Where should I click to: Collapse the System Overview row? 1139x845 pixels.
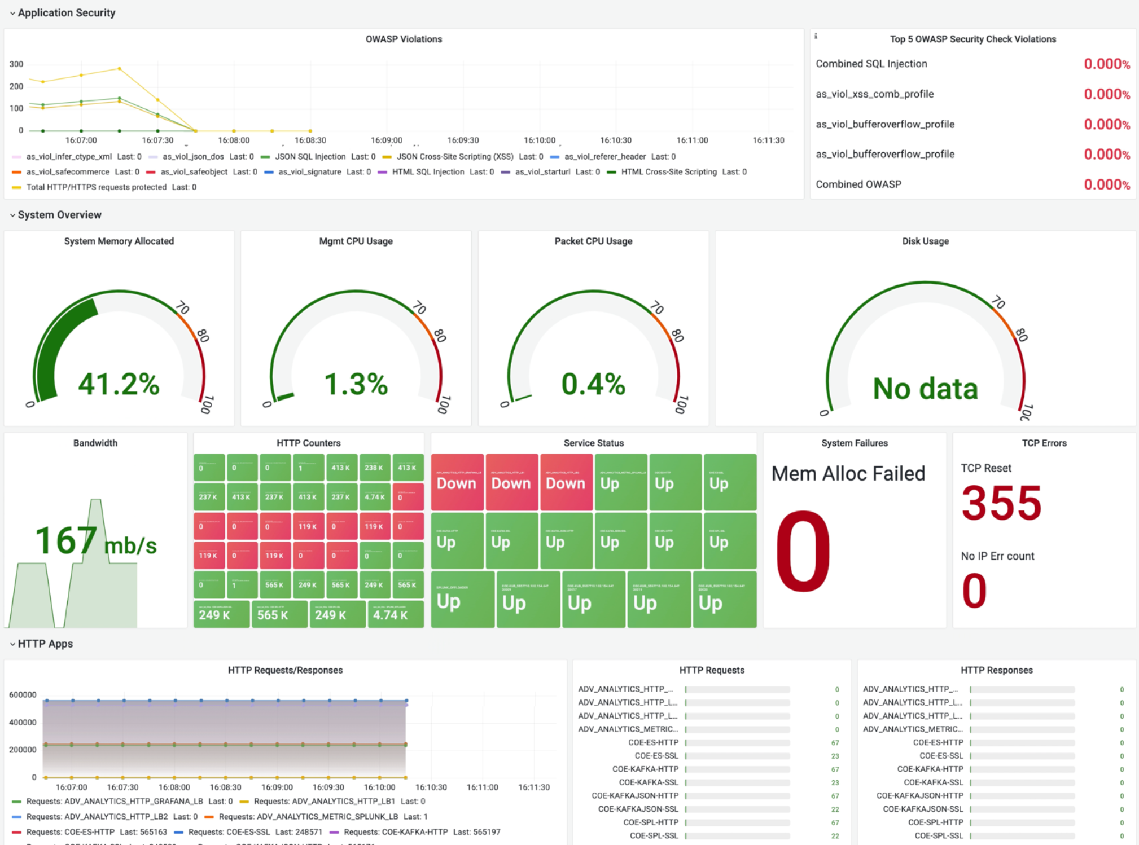pyautogui.click(x=55, y=215)
